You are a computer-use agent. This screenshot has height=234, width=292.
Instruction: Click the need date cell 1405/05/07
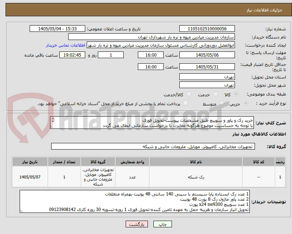coord(30,177)
